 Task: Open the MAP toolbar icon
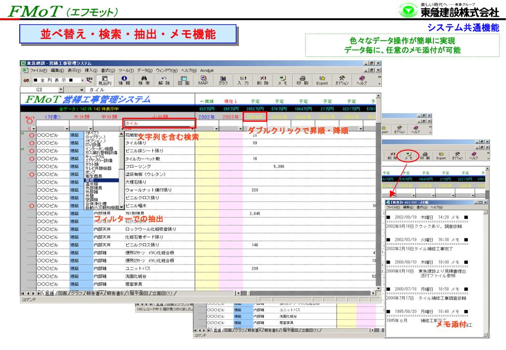[203, 80]
